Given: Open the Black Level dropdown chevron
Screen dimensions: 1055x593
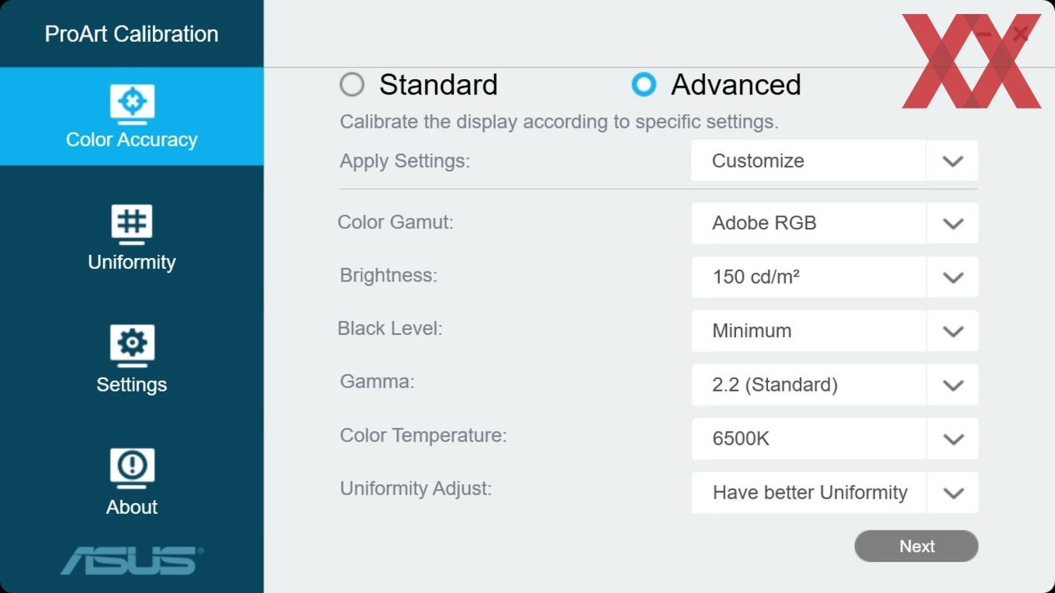Looking at the screenshot, I should point(953,331).
